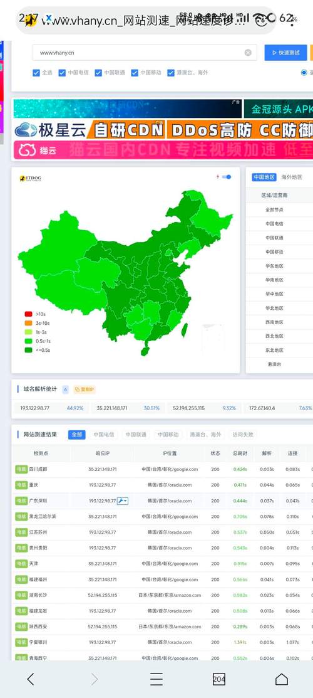Uncheck the 港澳台、海外 checkbox under the URL field
Image resolution: width=313 pixels, height=698 pixels.
(171, 73)
